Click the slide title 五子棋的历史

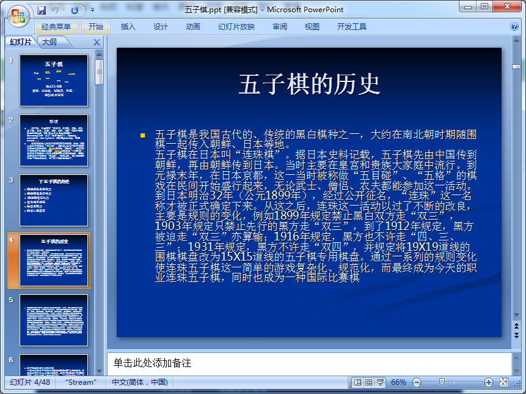[309, 84]
